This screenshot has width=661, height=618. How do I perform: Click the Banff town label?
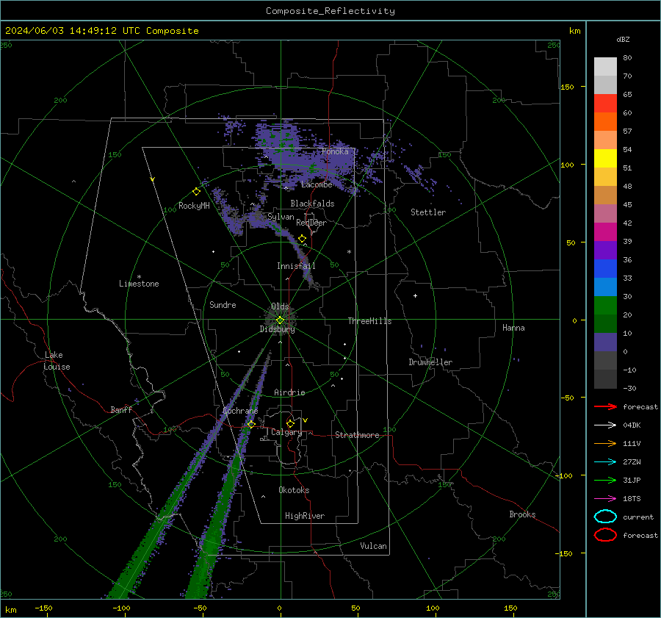121,409
